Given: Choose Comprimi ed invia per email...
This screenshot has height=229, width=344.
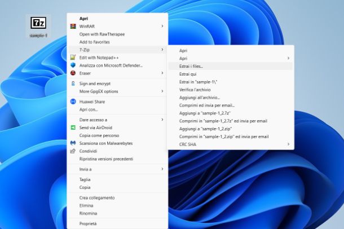Looking at the screenshot, I should click(x=231, y=105).
